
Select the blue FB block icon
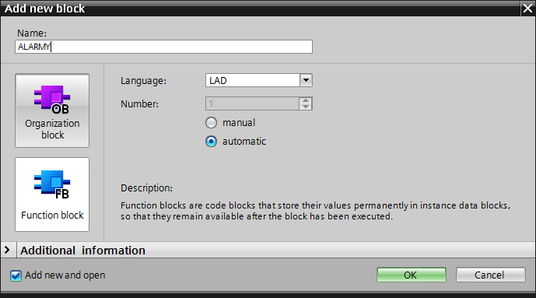pyautogui.click(x=52, y=184)
